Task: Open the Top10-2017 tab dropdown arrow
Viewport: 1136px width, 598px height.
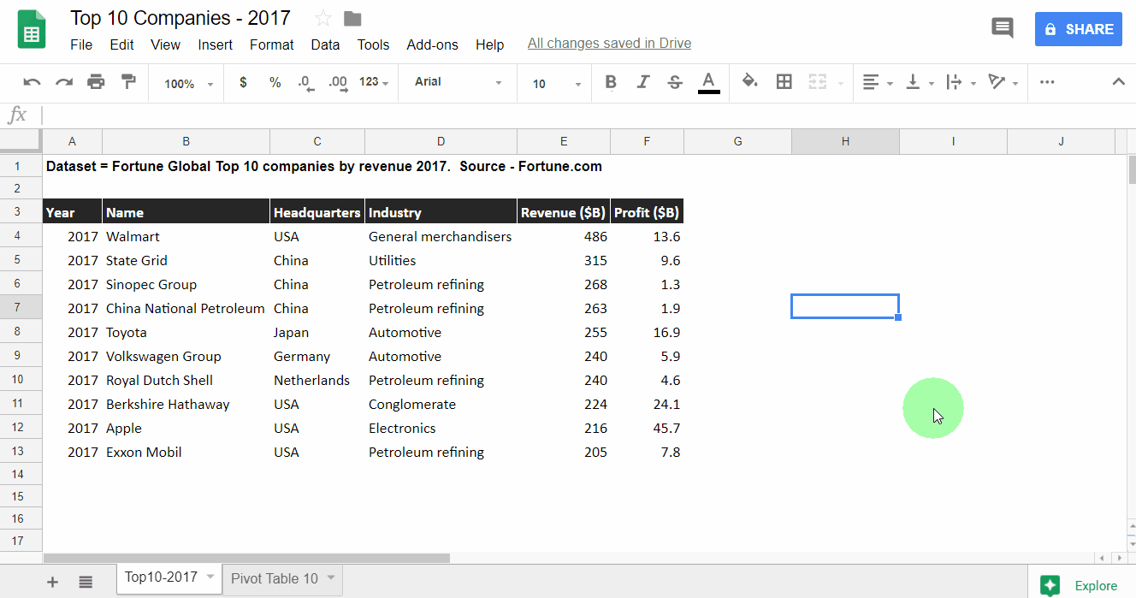Action: tap(210, 578)
